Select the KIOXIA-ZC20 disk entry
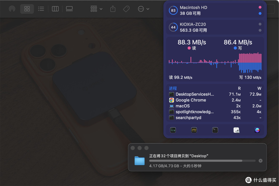Viewport: 279px width, 186px height. tap(215, 27)
